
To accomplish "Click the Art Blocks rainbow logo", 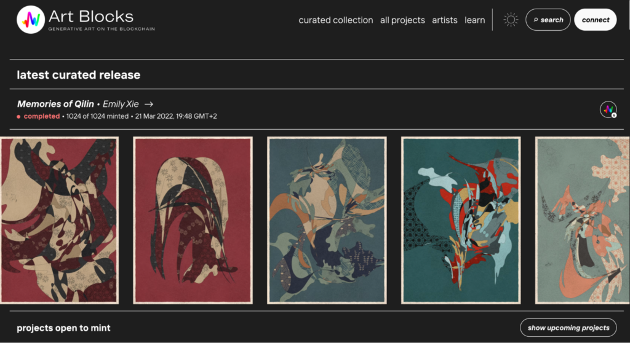I will [31, 20].
